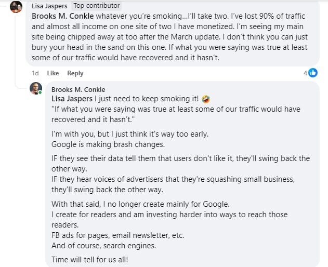This screenshot has width=328, height=267.
Task: Click the blue thumbs-up reaction icon
Action: pos(313,73)
